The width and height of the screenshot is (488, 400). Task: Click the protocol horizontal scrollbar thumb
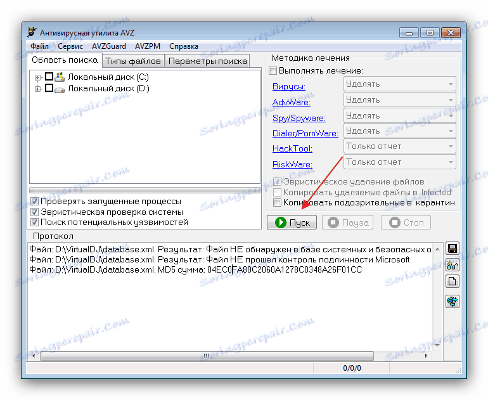tap(207, 356)
